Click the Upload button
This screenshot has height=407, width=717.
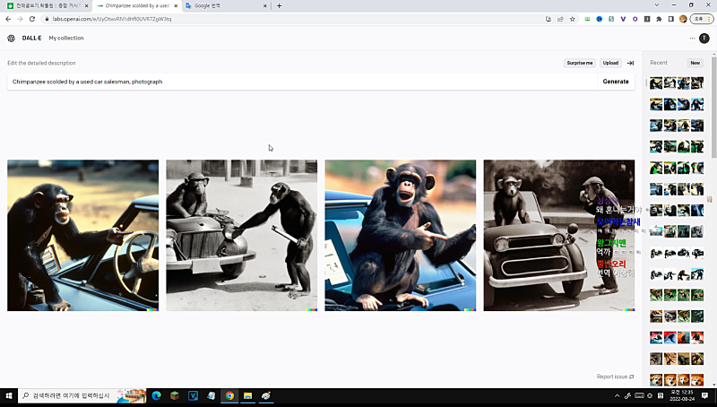[610, 63]
